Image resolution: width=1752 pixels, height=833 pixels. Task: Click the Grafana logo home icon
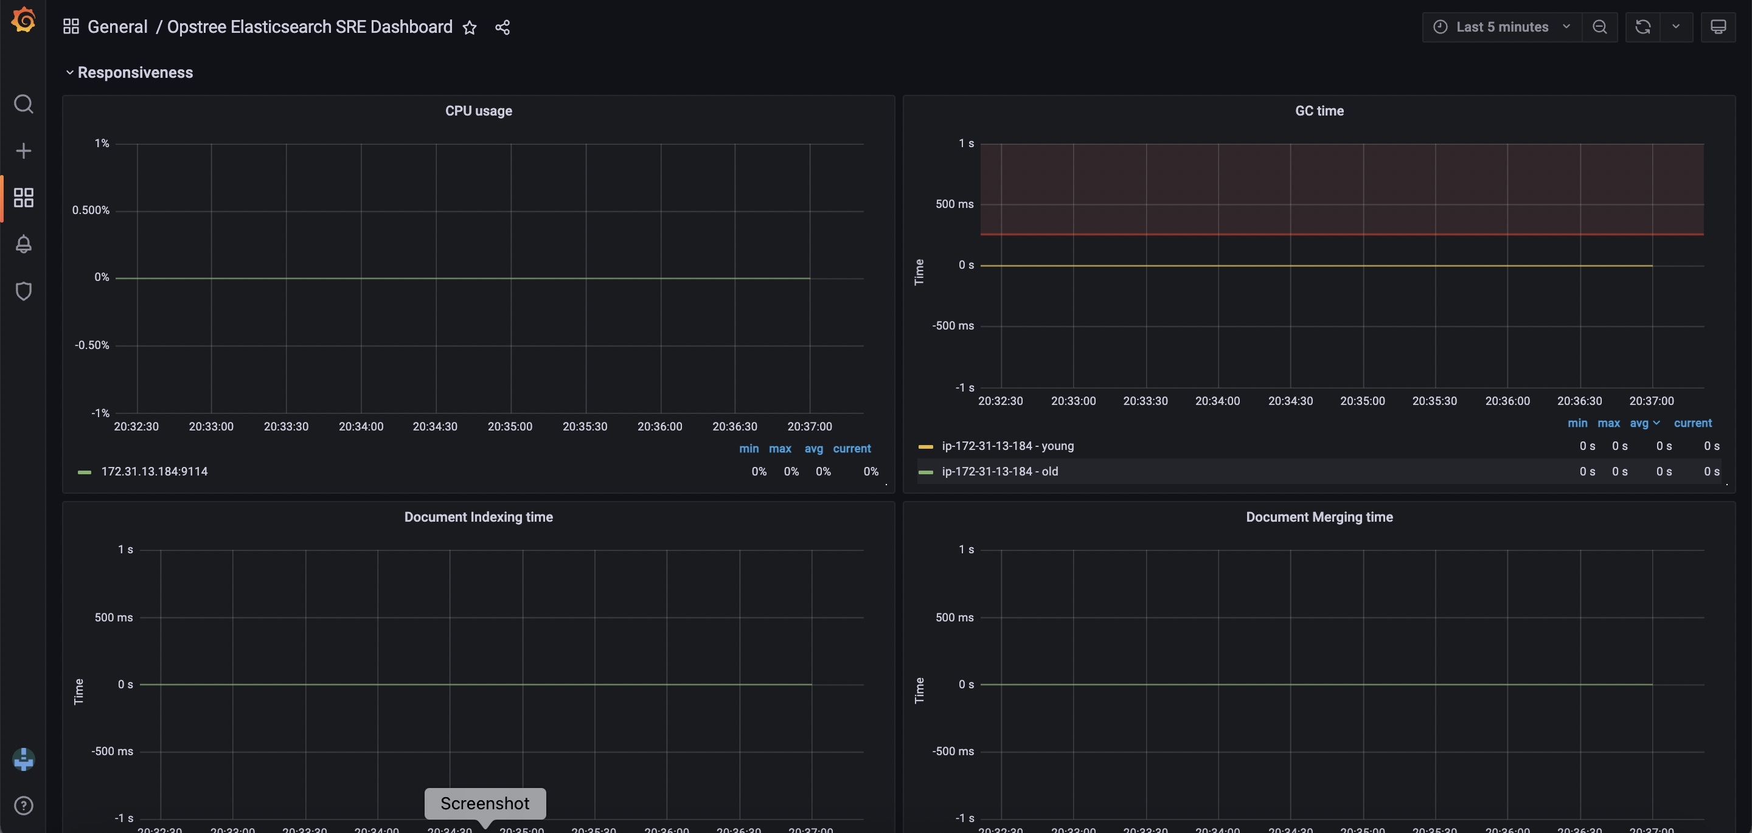click(23, 19)
